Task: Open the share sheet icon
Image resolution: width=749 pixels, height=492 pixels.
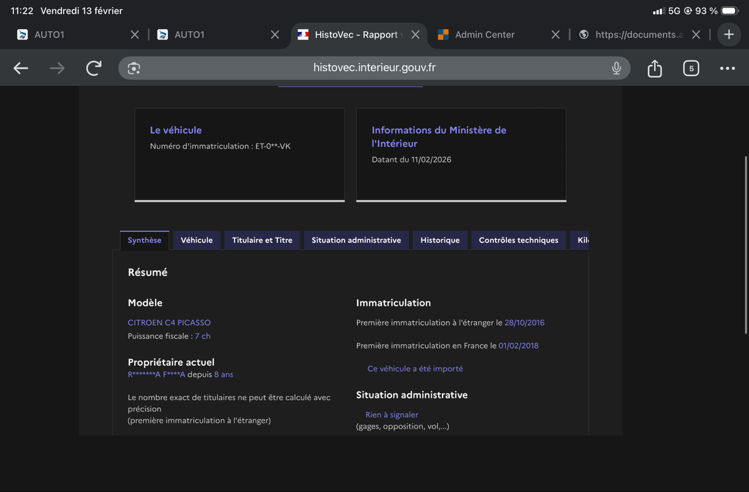Action: point(654,69)
